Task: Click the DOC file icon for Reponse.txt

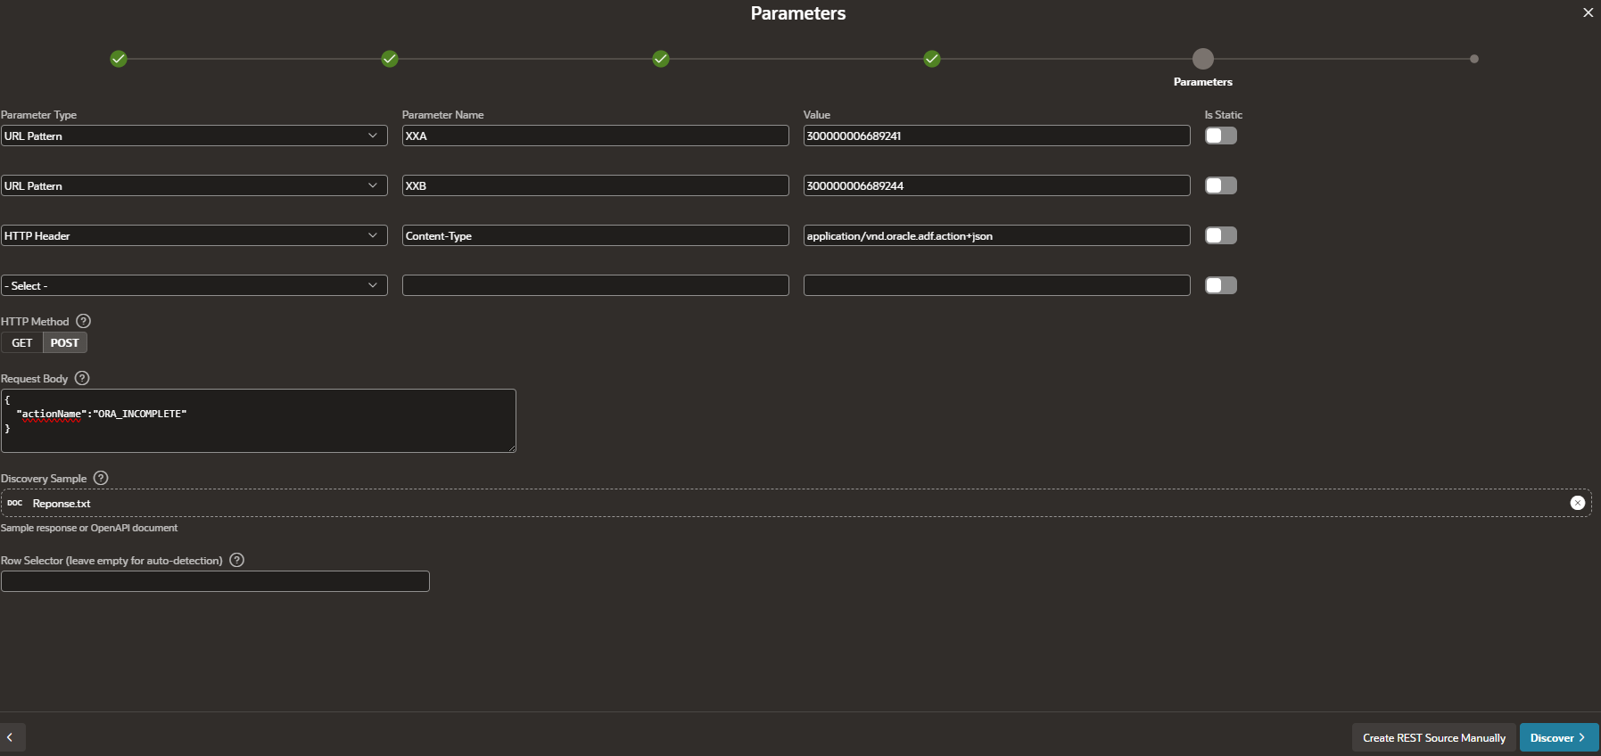Action: [x=15, y=503]
